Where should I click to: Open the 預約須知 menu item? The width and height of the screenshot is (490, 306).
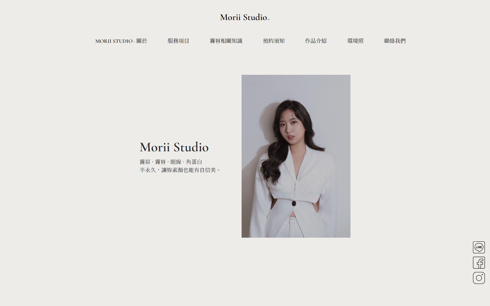pos(274,41)
